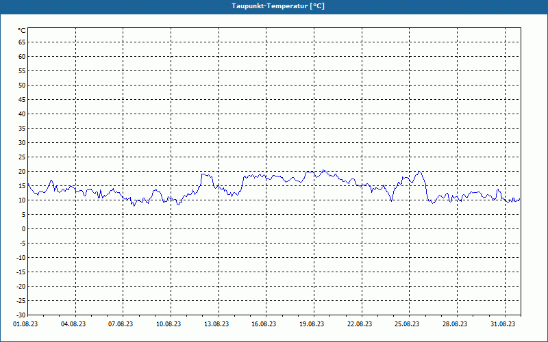Click the 31.08.23 date label

click(503, 324)
